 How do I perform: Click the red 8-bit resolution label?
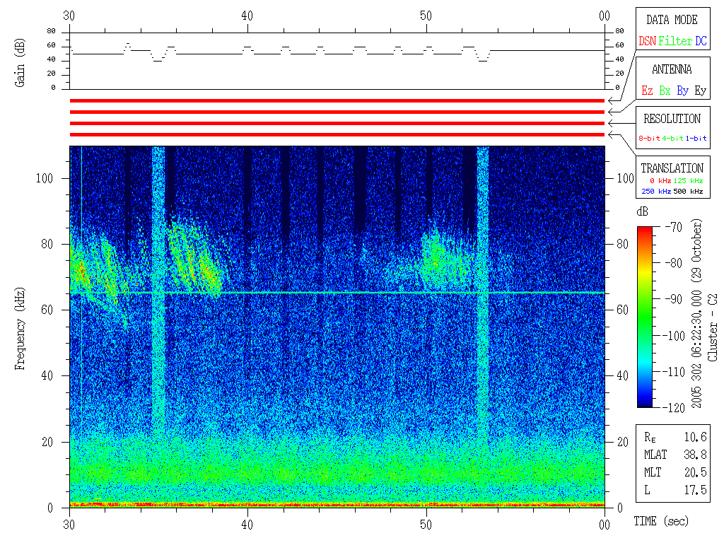pos(649,138)
